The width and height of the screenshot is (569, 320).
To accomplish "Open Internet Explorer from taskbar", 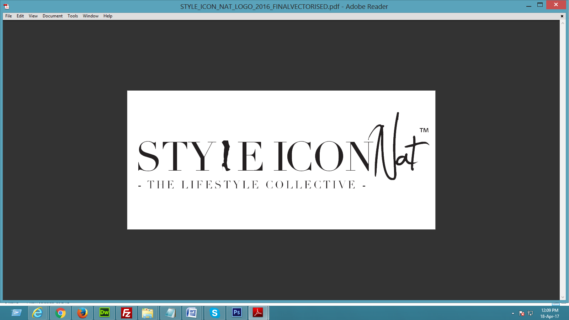I will (38, 313).
